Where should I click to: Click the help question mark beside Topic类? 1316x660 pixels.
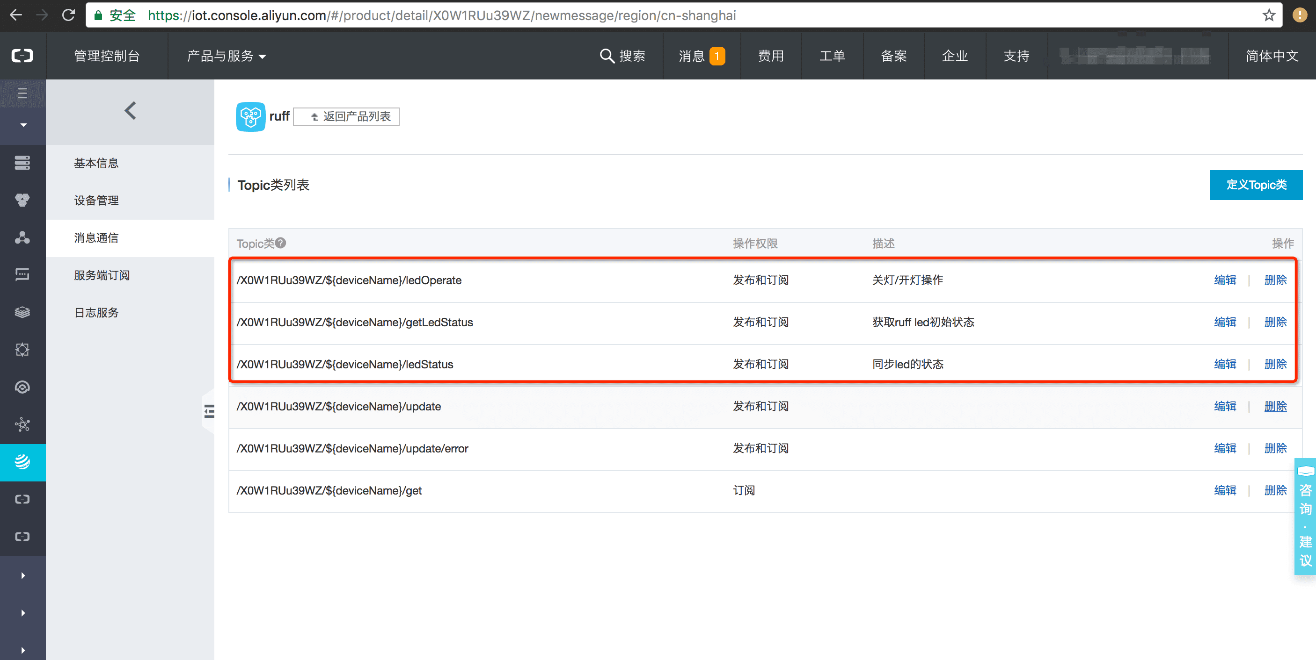click(x=280, y=243)
